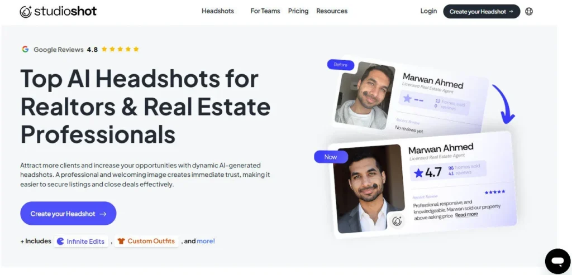Click the Login link
572x275 pixels.
428,11
